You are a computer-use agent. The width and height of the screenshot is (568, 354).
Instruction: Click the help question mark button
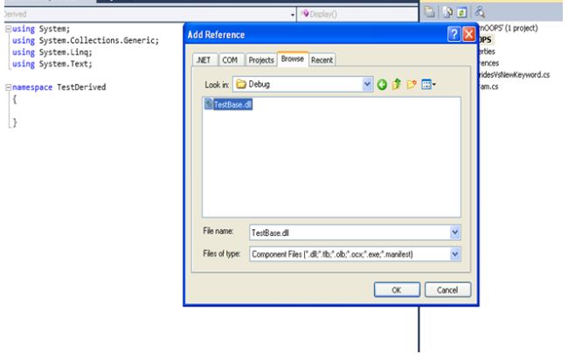pyautogui.click(x=454, y=34)
